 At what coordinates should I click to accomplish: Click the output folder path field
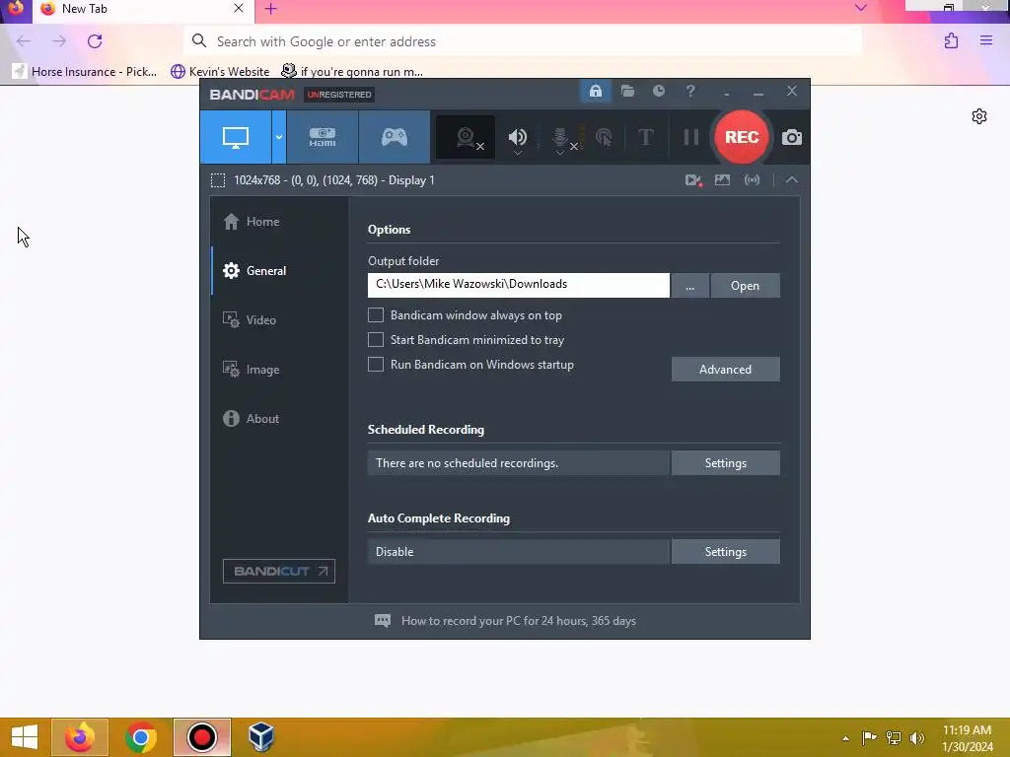(x=519, y=285)
